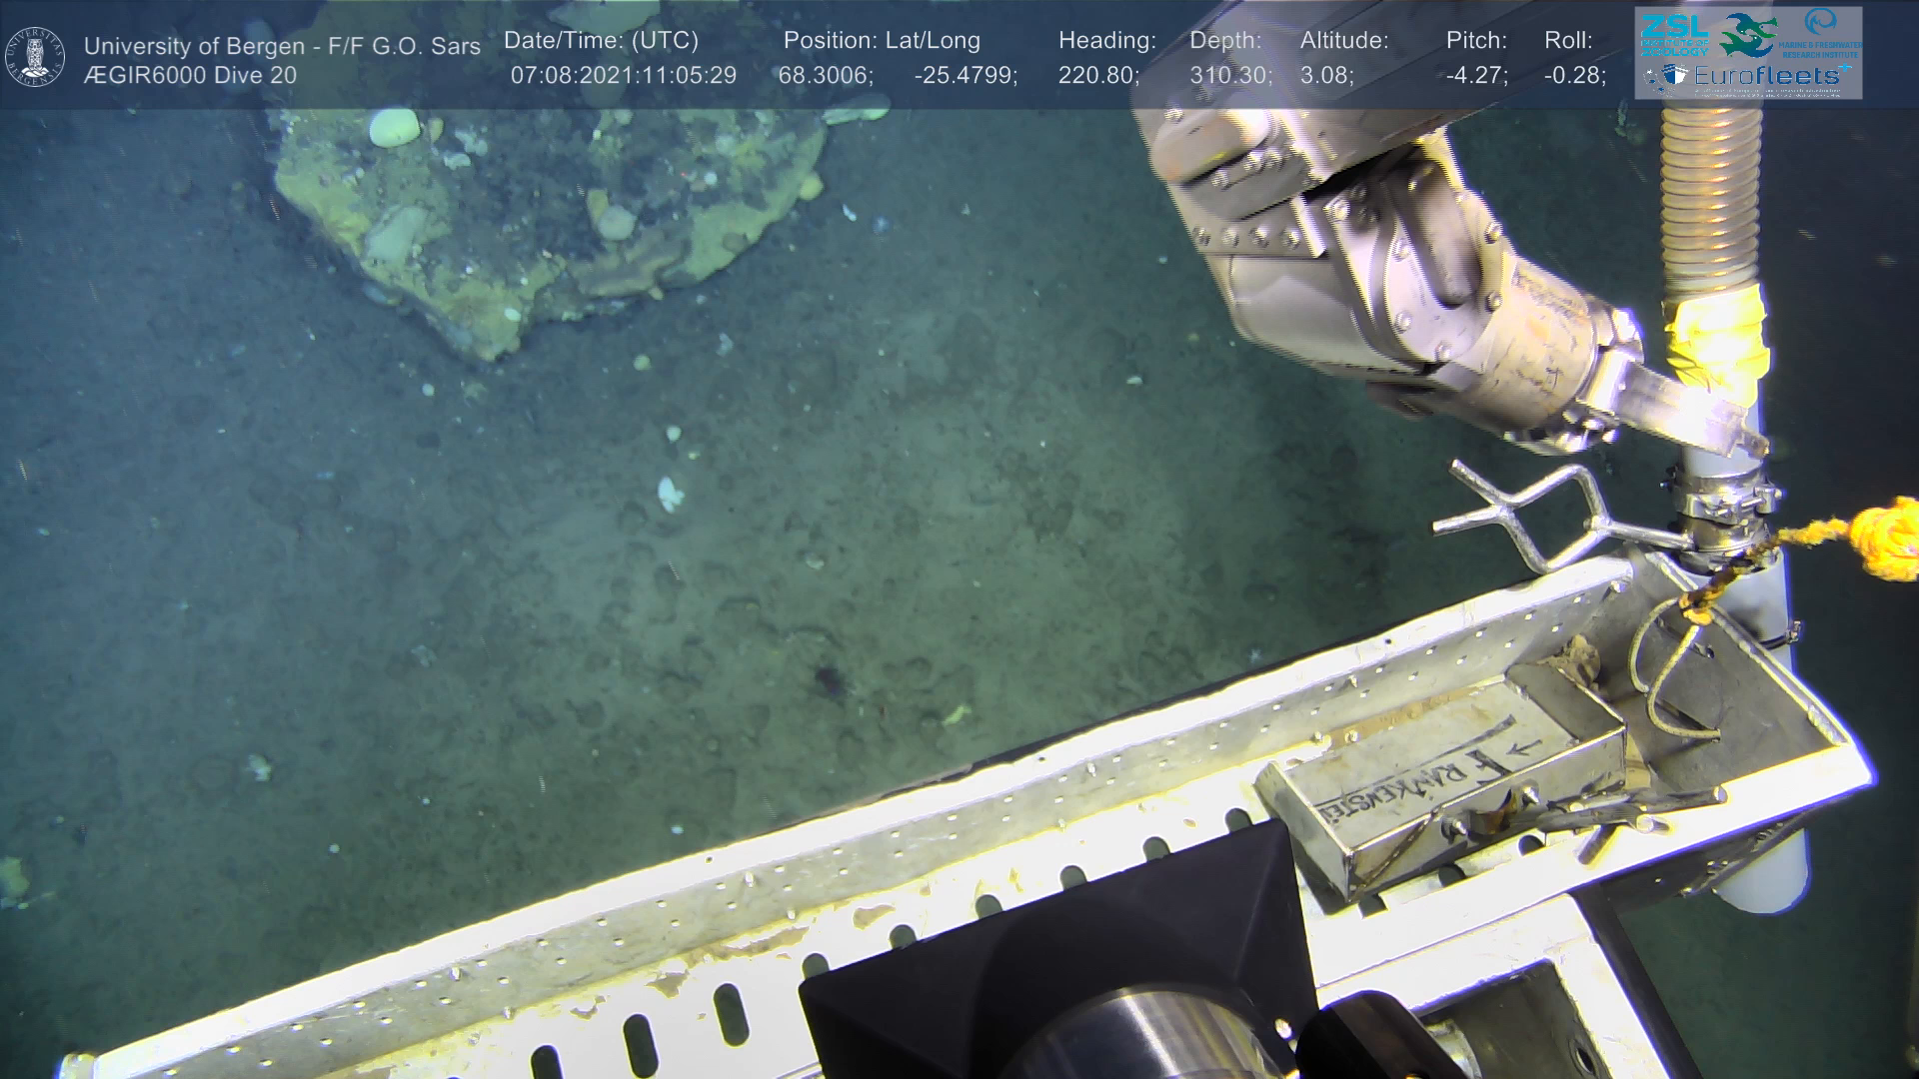This screenshot has height=1079, width=1919.
Task: Click the University of Bergen - F/F G.O. Sars text
Action: (x=282, y=46)
